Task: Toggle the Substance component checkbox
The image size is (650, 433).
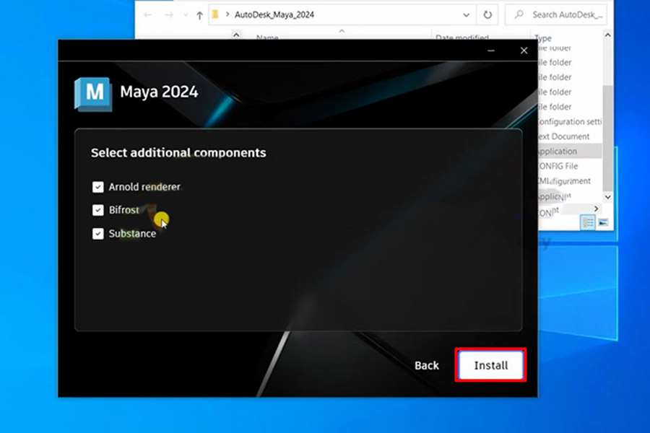Action: tap(97, 233)
